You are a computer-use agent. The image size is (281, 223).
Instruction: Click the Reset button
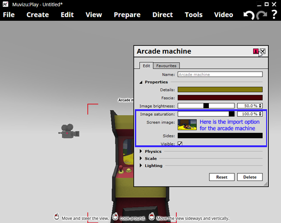[x=221, y=177]
